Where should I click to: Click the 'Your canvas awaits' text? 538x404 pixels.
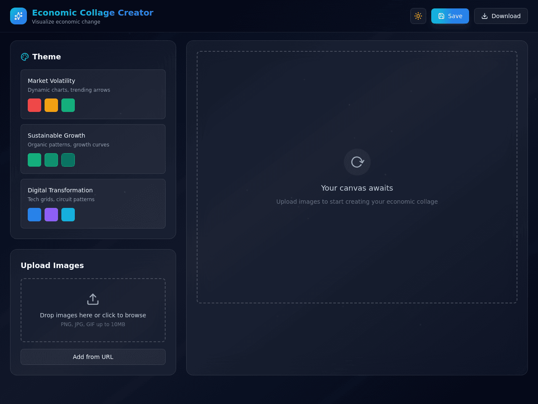(357, 188)
